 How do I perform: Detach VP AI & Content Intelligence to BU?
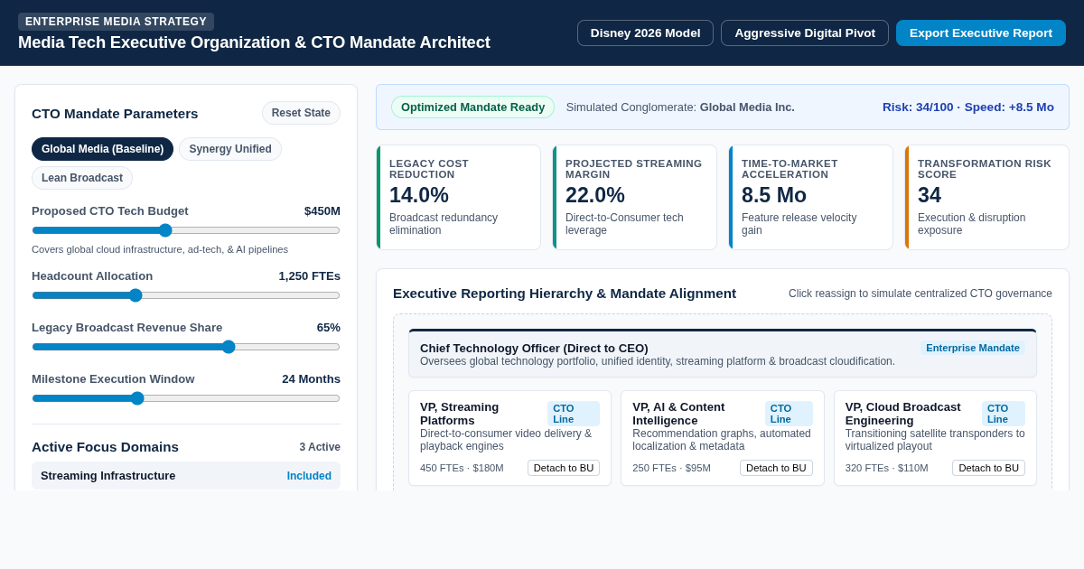pos(776,468)
